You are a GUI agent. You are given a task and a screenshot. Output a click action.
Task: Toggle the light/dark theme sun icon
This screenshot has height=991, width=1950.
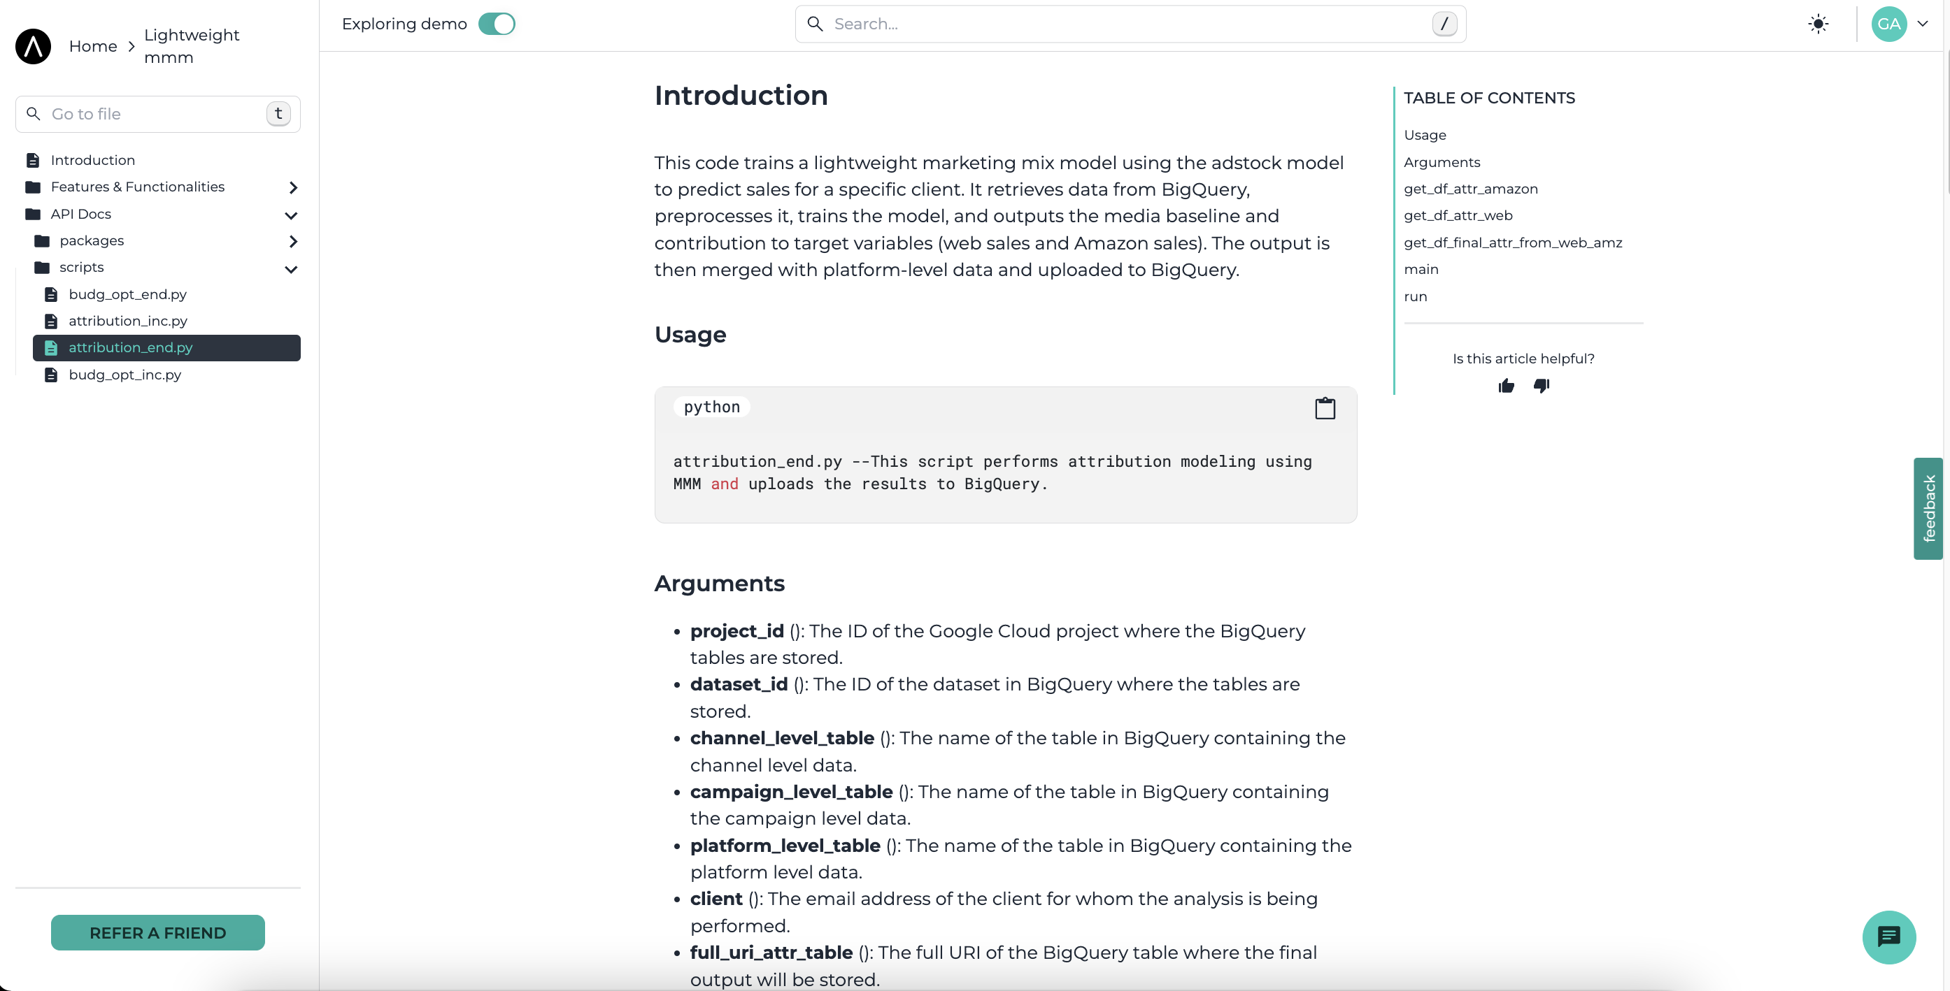tap(1818, 24)
